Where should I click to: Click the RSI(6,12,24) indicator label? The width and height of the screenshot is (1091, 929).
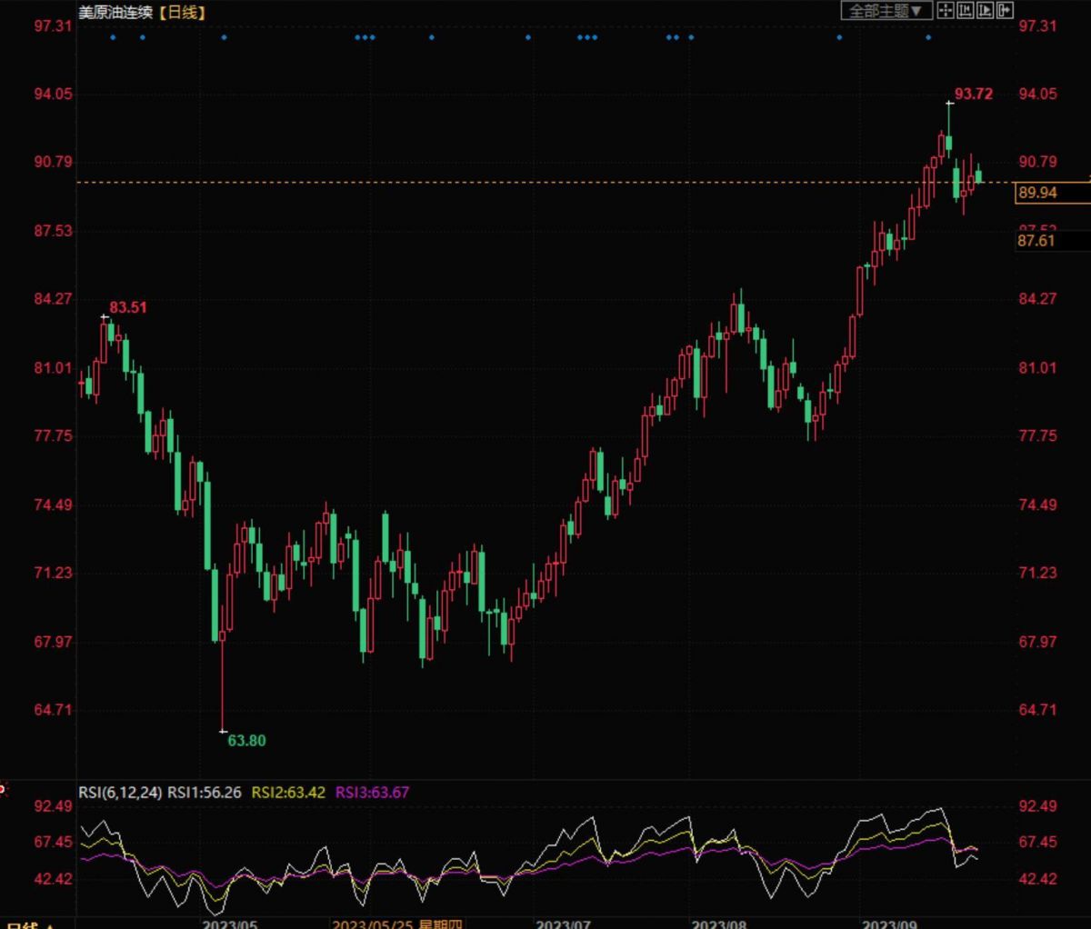[x=120, y=793]
